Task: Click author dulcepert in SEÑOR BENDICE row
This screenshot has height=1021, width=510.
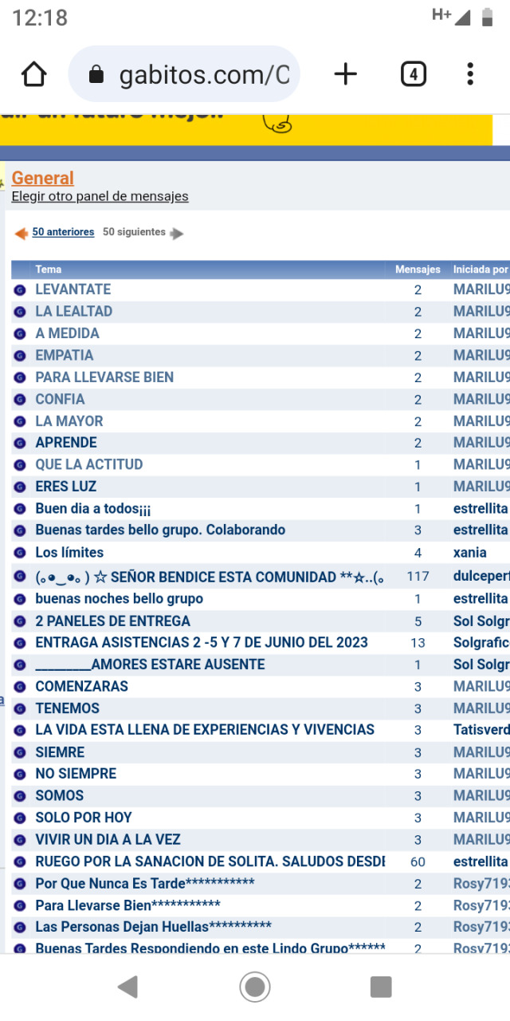Action: (481, 576)
